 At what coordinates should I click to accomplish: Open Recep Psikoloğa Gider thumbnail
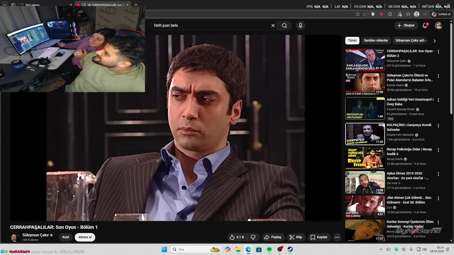[365, 158]
